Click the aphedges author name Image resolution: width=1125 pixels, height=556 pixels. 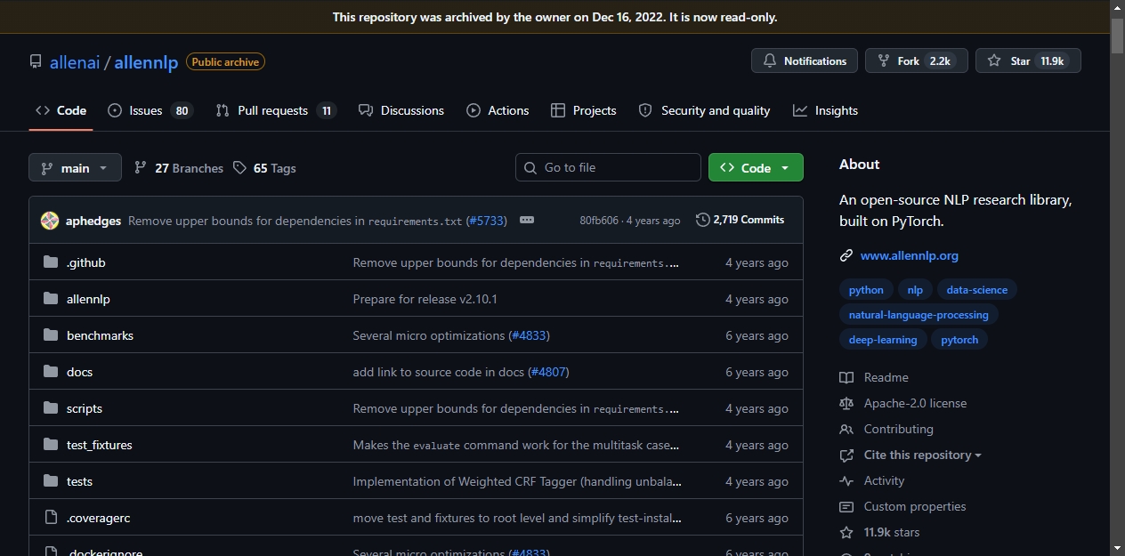pyautogui.click(x=93, y=221)
